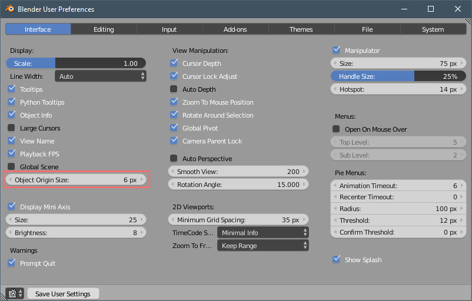
Task: Disable Camera Parent Lock
Action: [174, 141]
